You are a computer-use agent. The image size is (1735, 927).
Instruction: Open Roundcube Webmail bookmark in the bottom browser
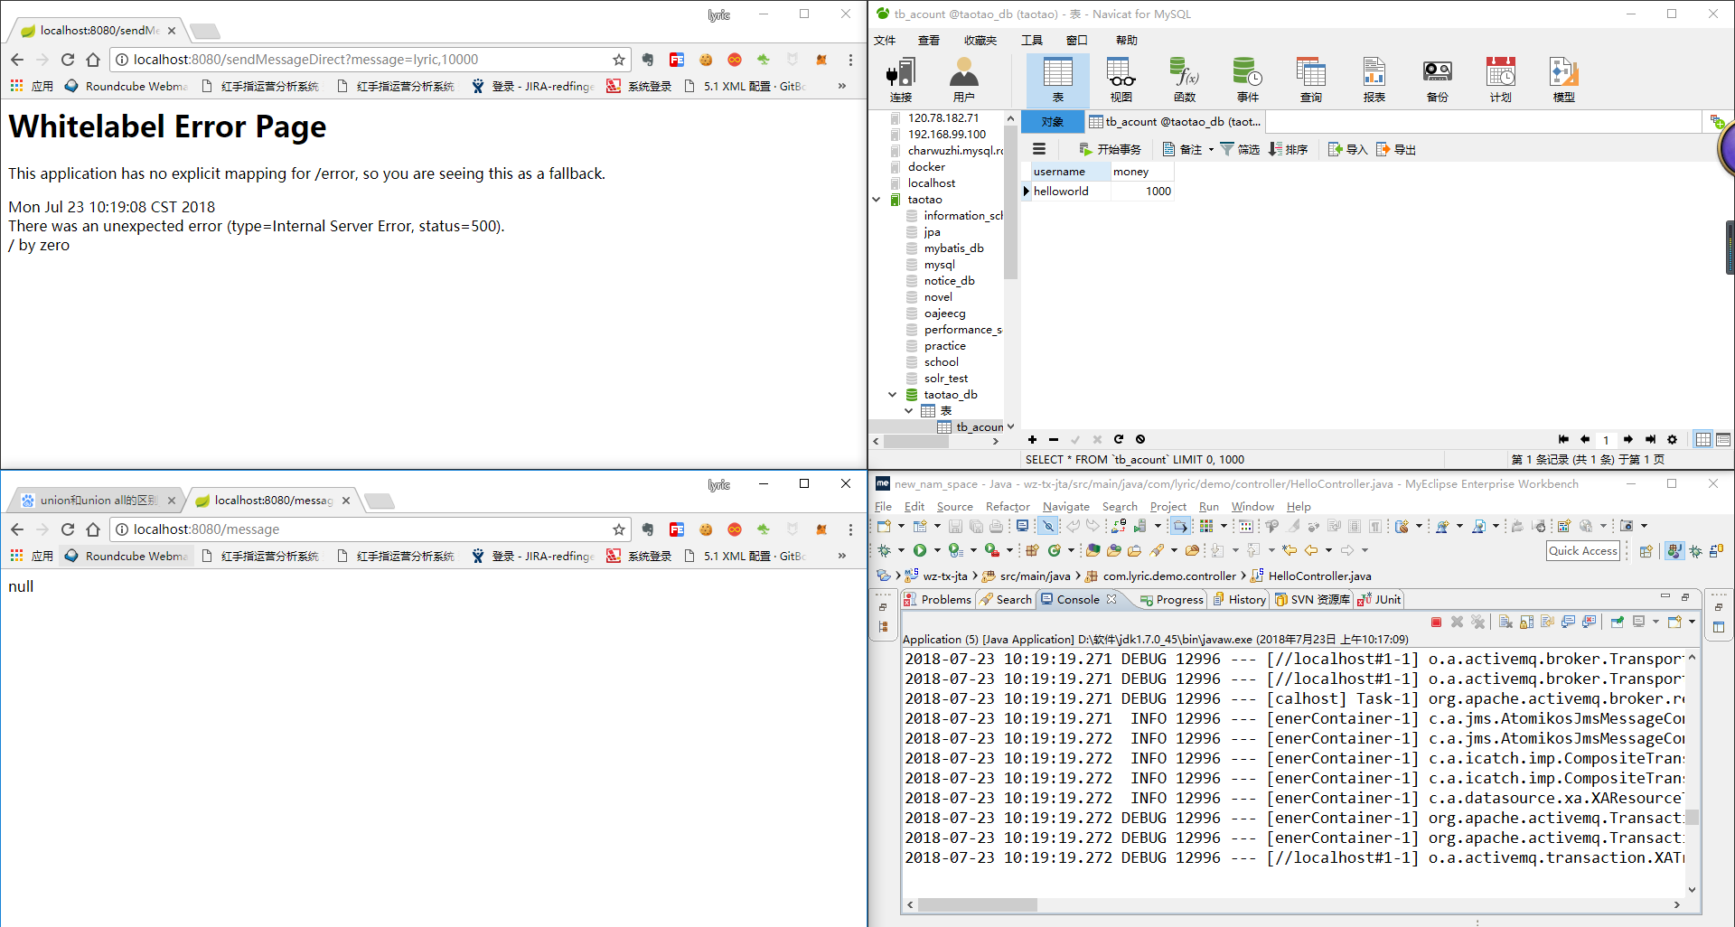tap(127, 556)
